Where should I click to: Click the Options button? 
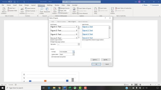[95, 59]
